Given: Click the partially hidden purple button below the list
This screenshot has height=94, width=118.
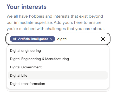Looking at the screenshot, I should [x=27, y=89].
